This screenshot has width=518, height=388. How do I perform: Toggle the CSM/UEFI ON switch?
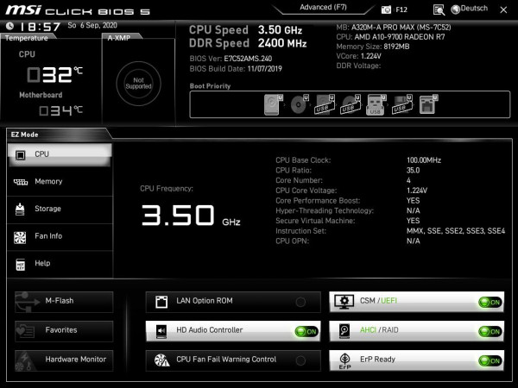(490, 303)
